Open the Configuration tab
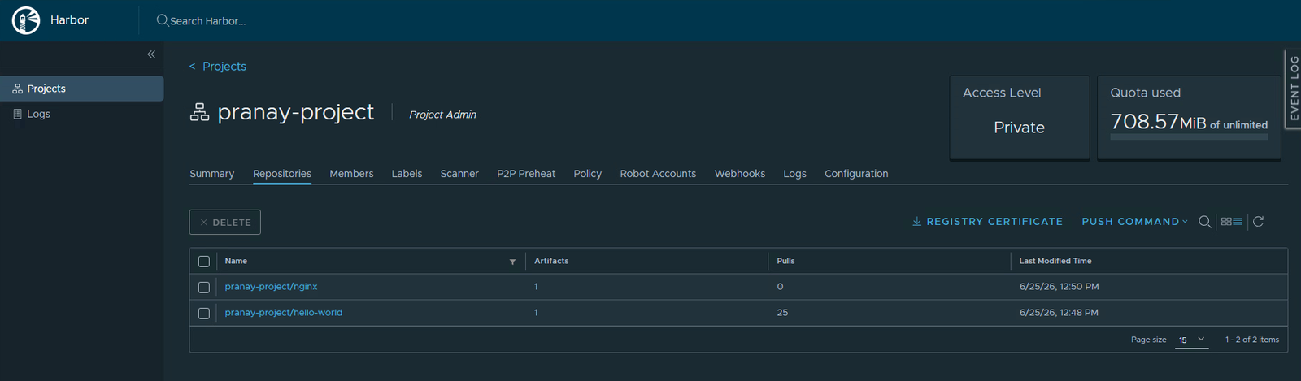This screenshot has width=1301, height=381. pyautogui.click(x=856, y=174)
